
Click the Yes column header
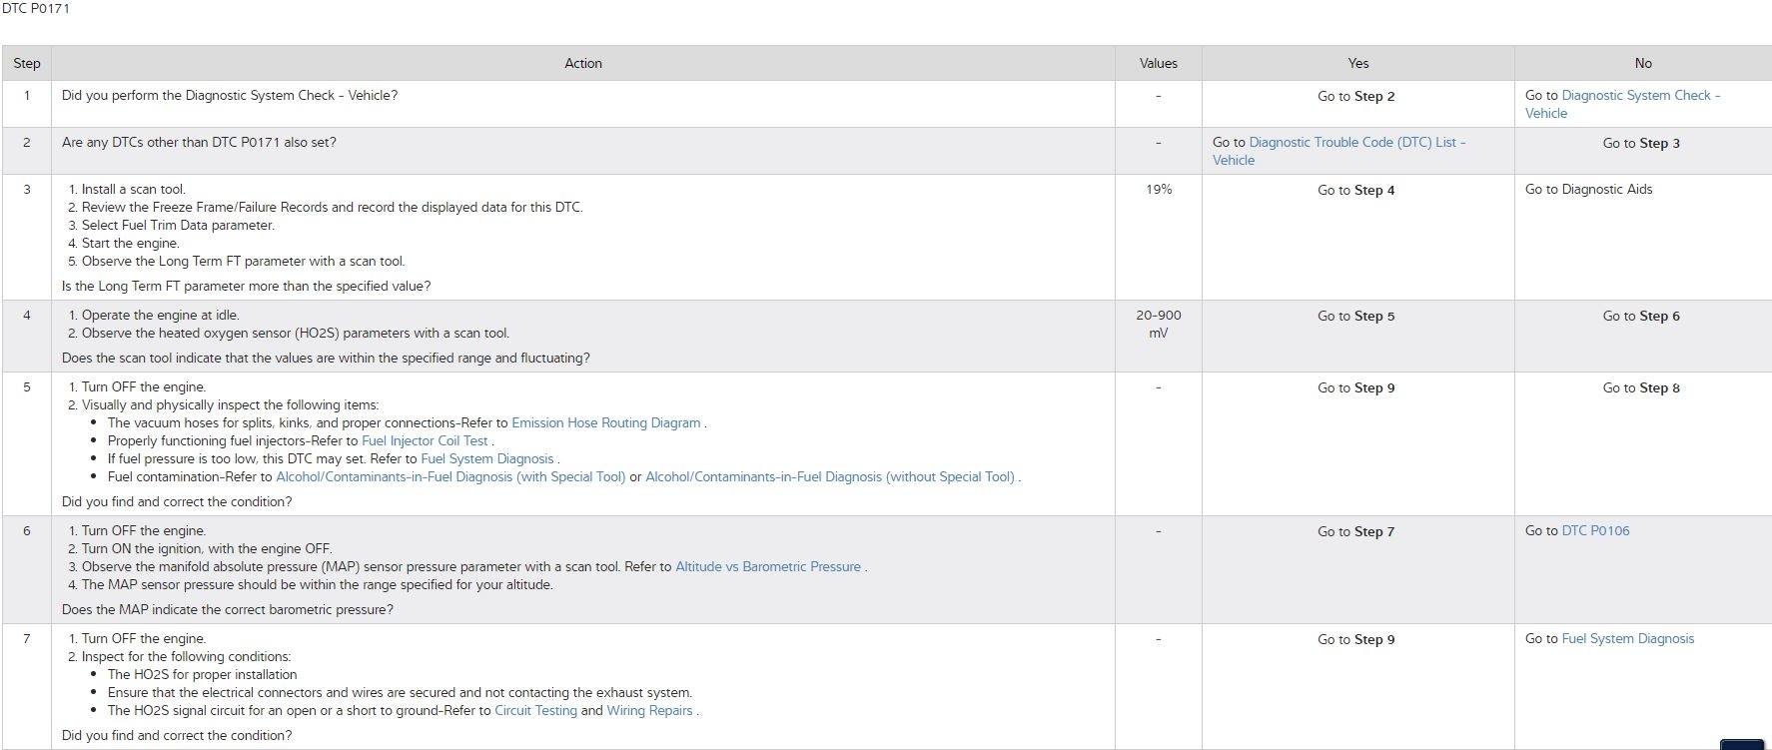(x=1357, y=64)
